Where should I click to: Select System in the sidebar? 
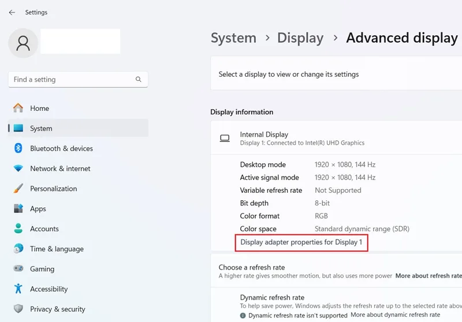coord(78,128)
